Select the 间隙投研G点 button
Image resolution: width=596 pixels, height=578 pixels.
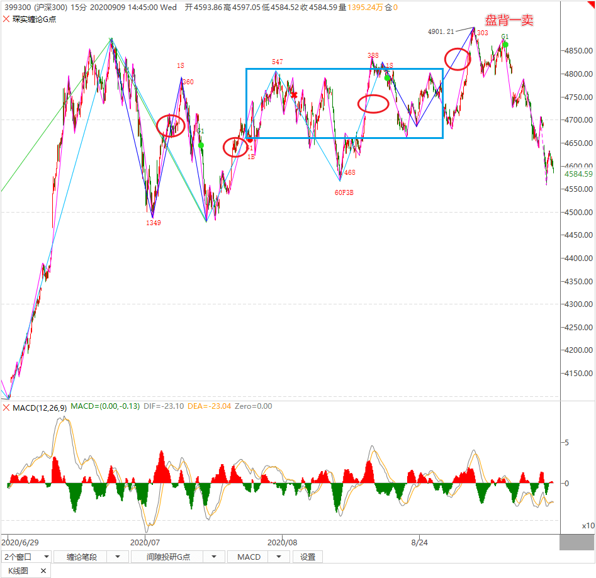[x=168, y=557]
